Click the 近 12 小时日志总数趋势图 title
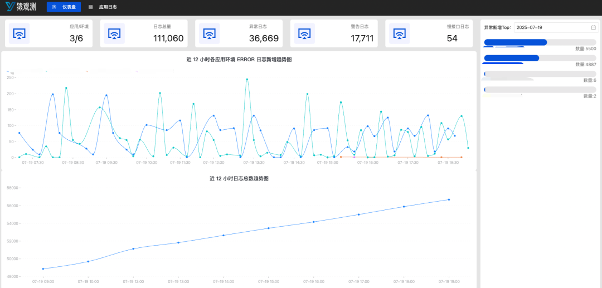 click(239, 179)
